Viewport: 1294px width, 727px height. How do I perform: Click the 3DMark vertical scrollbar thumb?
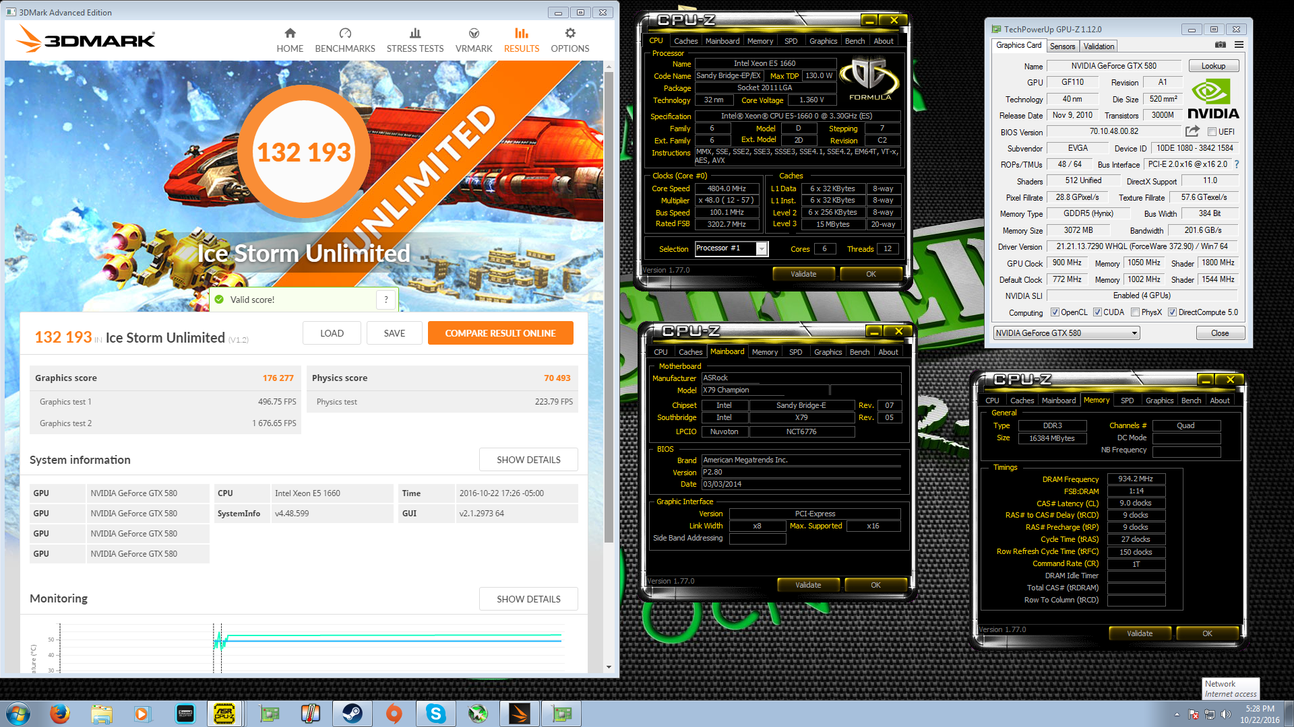609,306
